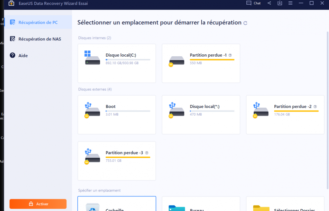329x211 pixels.
Task: Open the Chat support button
Action: click(254, 3)
